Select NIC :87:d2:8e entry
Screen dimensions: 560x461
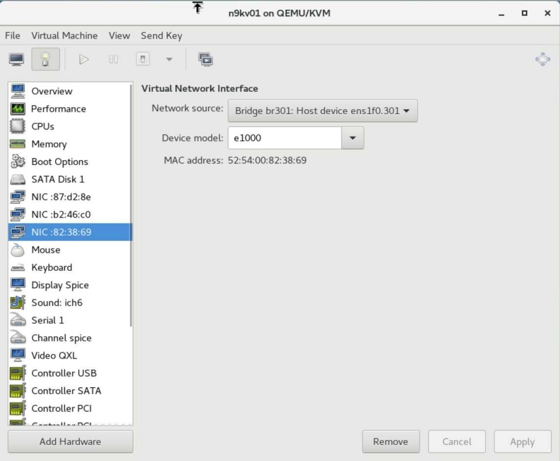[x=69, y=197]
